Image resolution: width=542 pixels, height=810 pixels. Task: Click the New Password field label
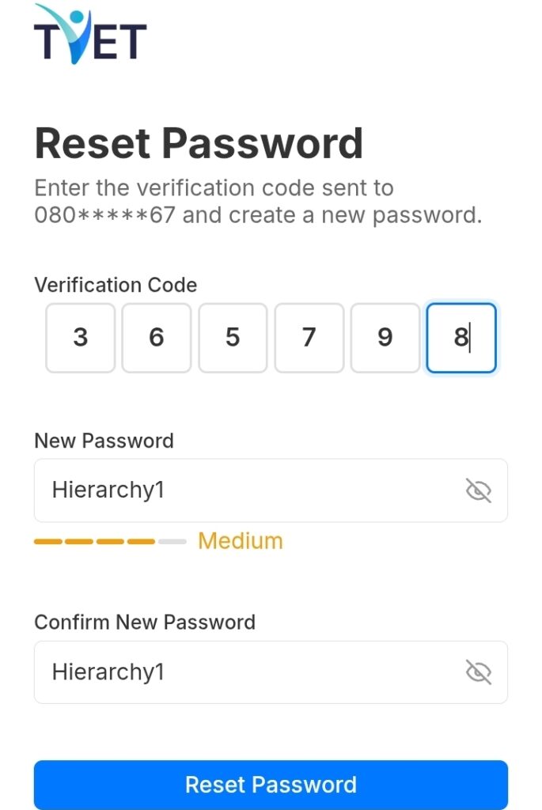pyautogui.click(x=104, y=441)
